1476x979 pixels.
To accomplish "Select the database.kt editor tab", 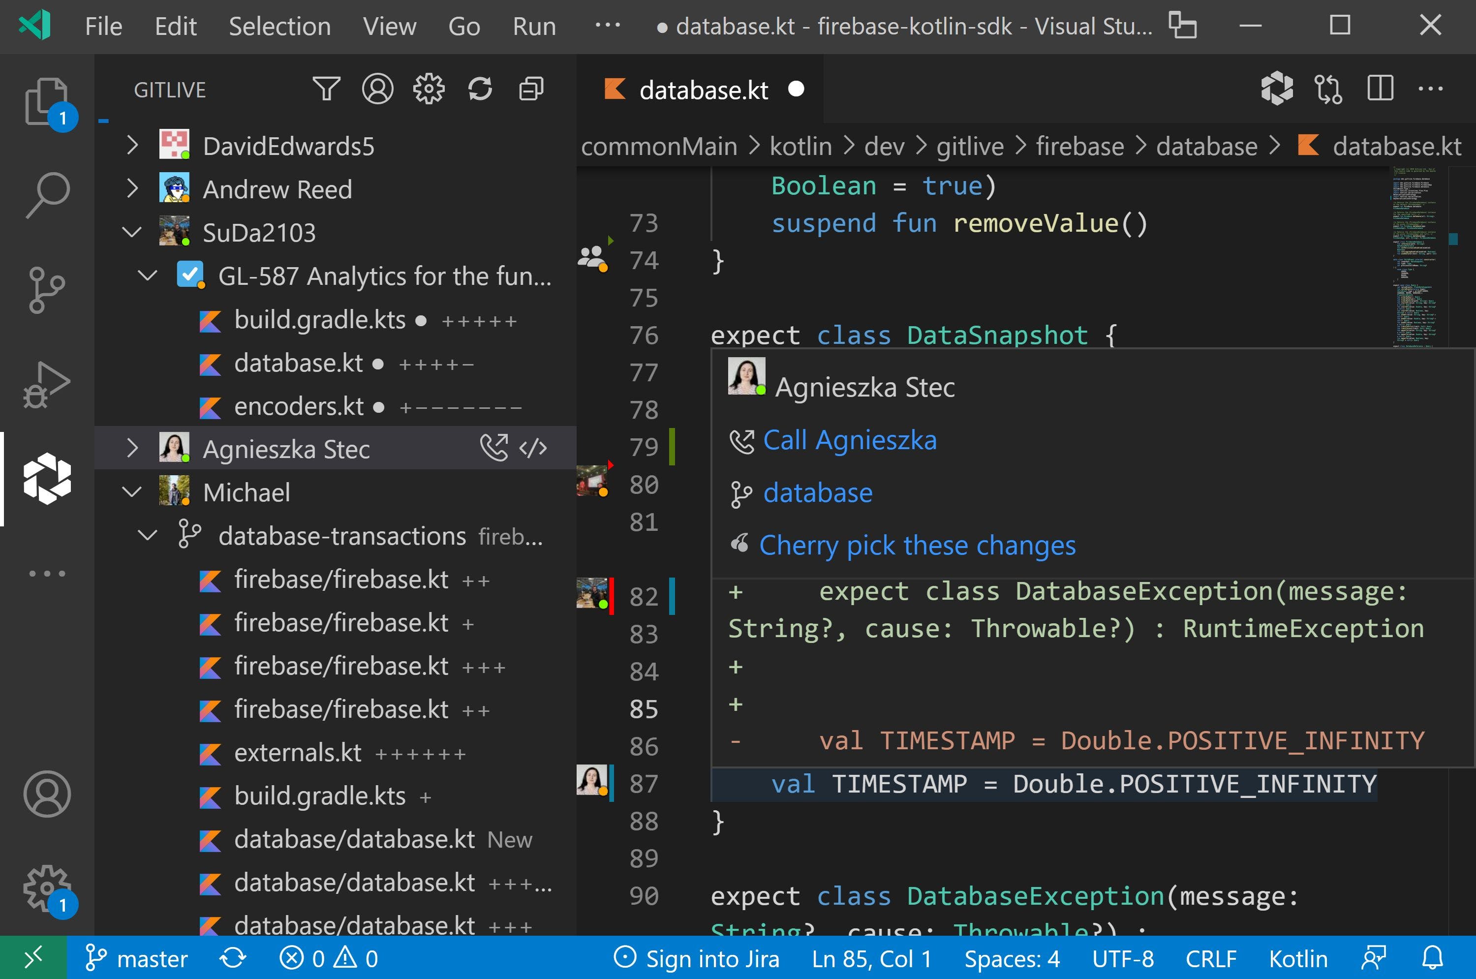I will 703,89.
